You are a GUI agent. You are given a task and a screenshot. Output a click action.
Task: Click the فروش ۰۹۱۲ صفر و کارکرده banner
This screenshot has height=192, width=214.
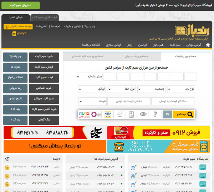pos(158,133)
